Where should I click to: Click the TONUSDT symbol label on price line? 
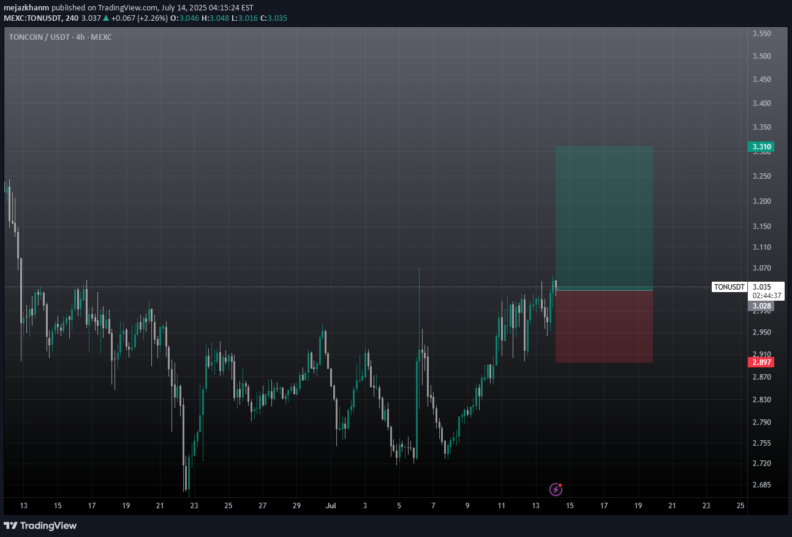730,287
